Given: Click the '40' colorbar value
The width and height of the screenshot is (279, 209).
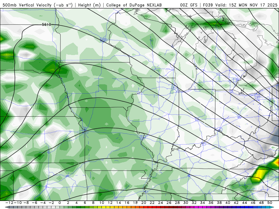Looking at the screenshot, I should coord(228,203).
